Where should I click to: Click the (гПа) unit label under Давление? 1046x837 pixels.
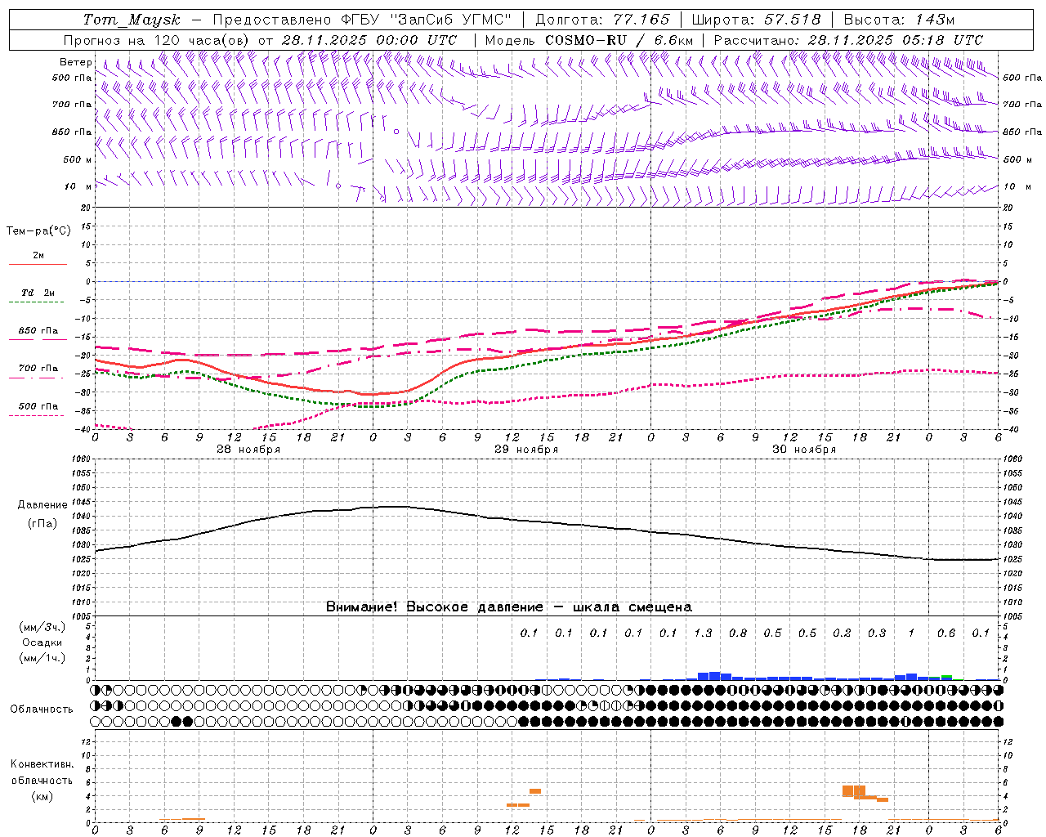pos(42,523)
